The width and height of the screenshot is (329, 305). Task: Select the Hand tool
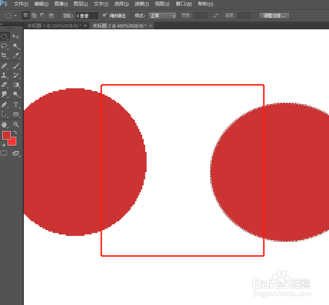point(4,124)
